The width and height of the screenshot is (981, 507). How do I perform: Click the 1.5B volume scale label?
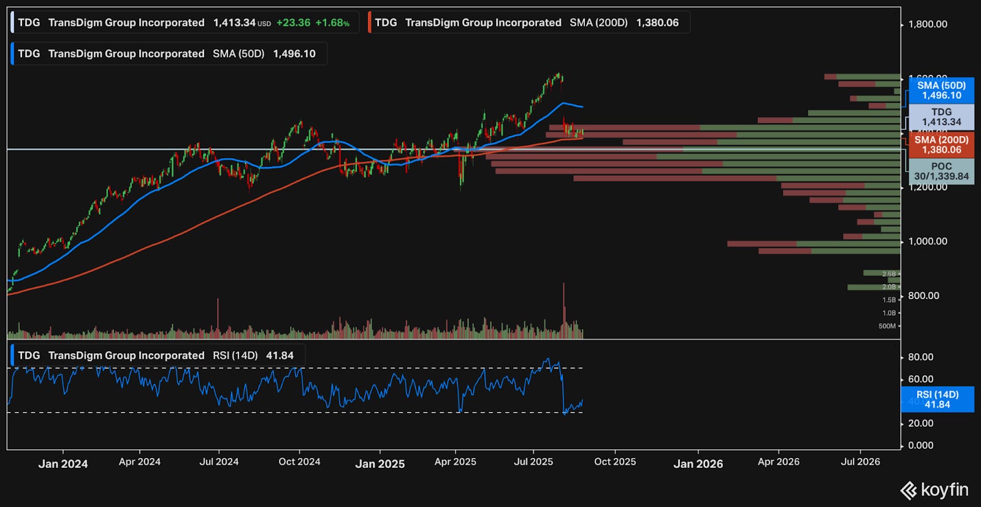pos(889,300)
